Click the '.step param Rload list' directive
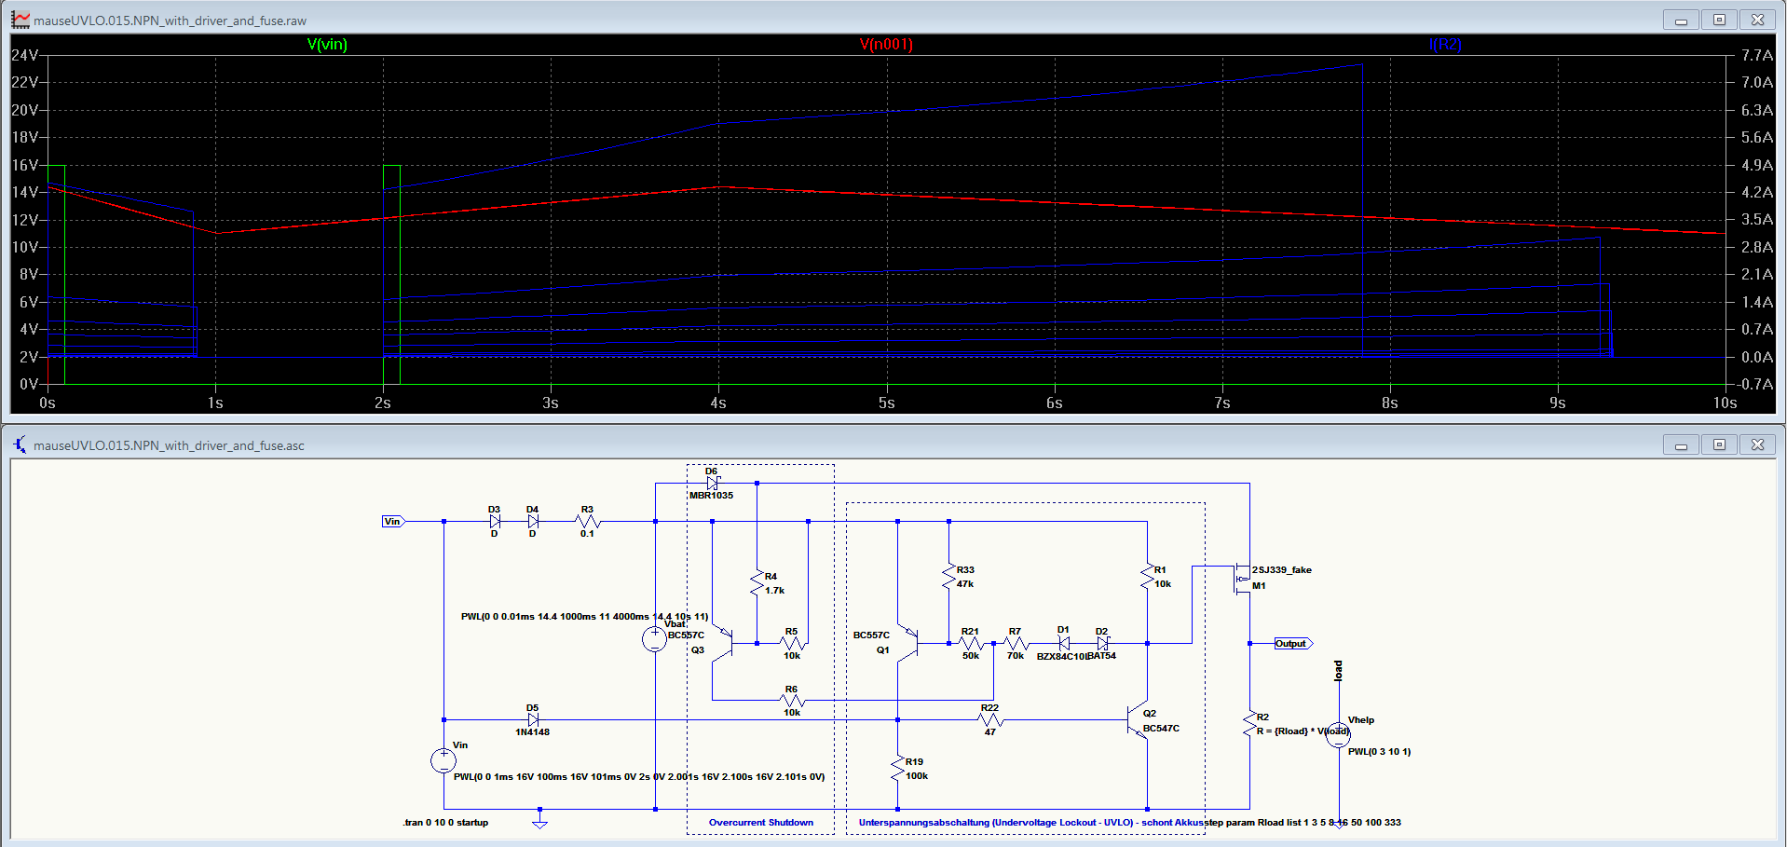The image size is (1787, 847). coord(1304,823)
